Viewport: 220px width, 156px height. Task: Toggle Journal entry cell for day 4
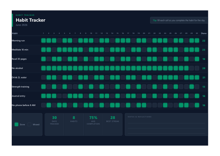pyautogui.click(x=59, y=96)
